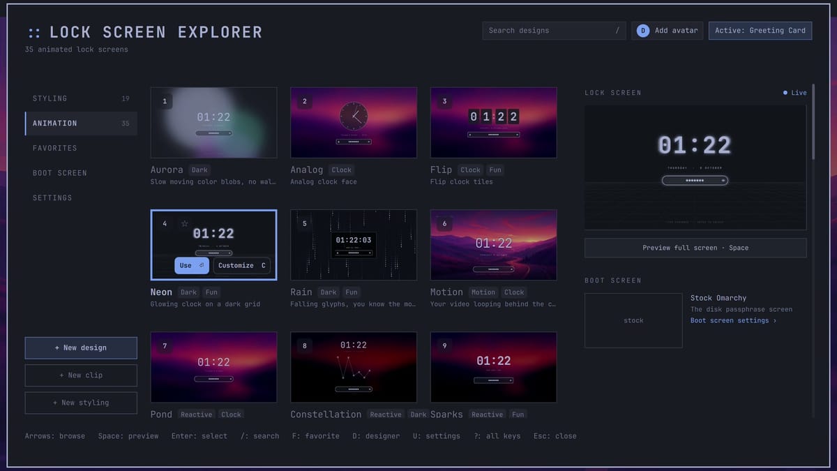Click the number 1 badge on the Aurora card
The width and height of the screenshot is (837, 471).
click(165, 101)
